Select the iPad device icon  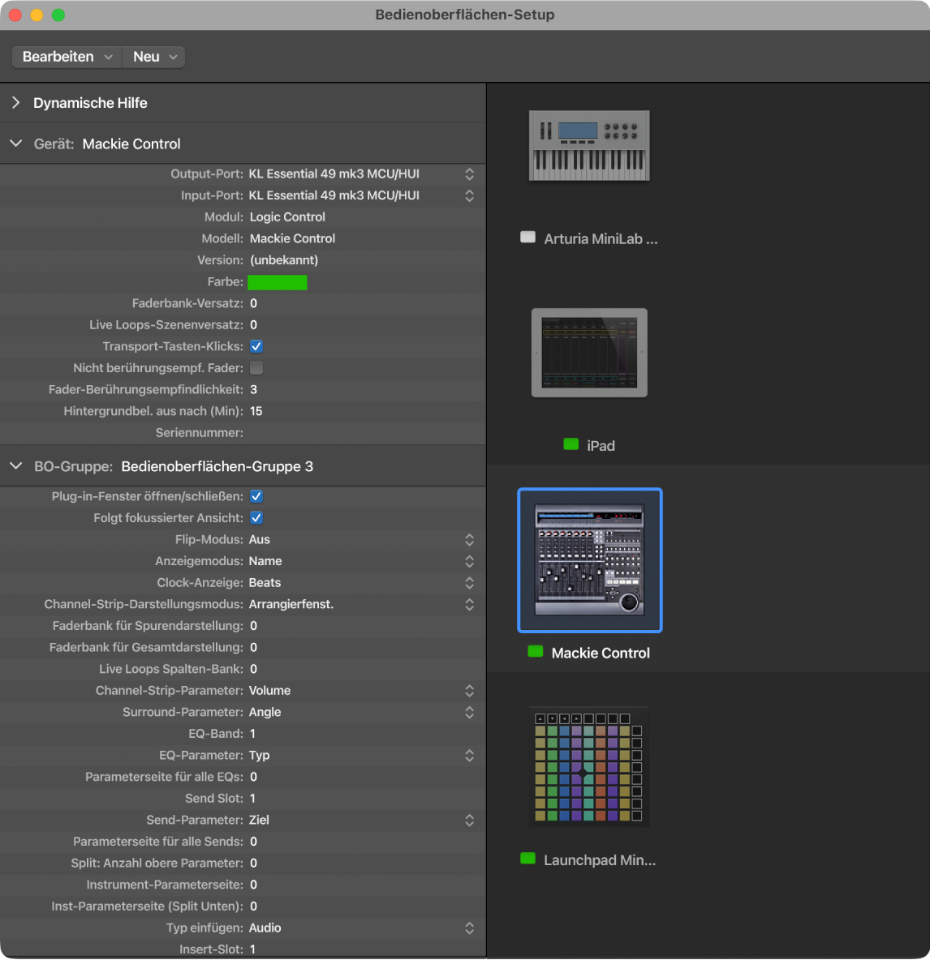[x=588, y=353]
